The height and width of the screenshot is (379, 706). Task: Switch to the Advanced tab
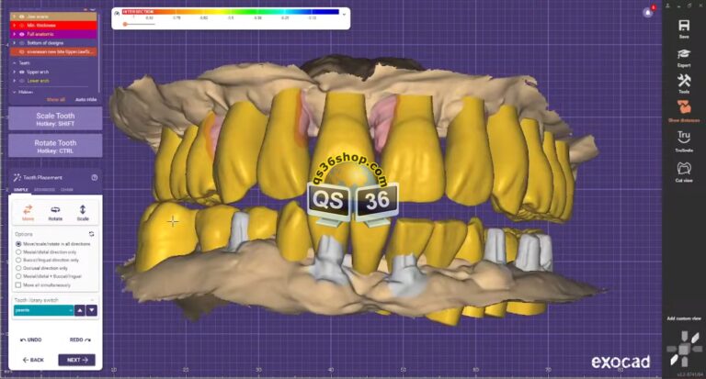pyautogui.click(x=44, y=190)
